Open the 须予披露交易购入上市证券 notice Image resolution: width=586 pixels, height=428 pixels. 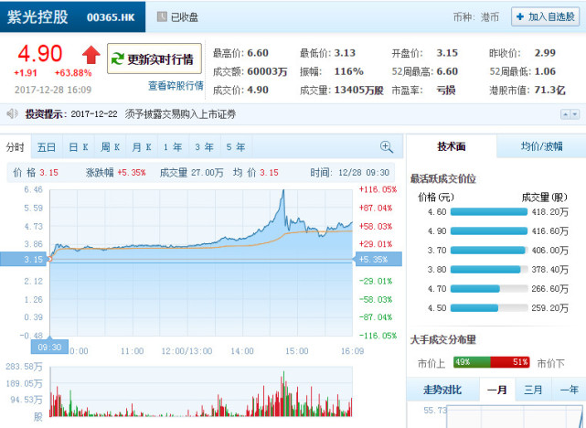click(180, 114)
